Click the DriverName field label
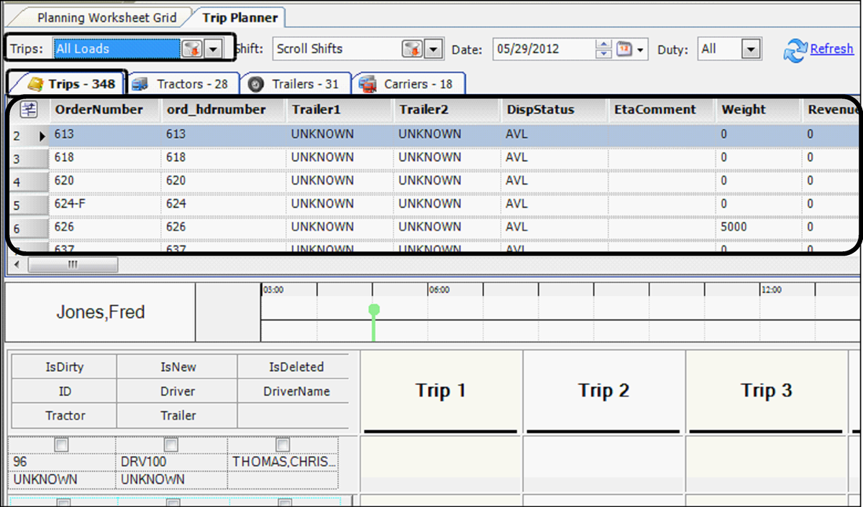This screenshot has width=863, height=507. coord(296,391)
